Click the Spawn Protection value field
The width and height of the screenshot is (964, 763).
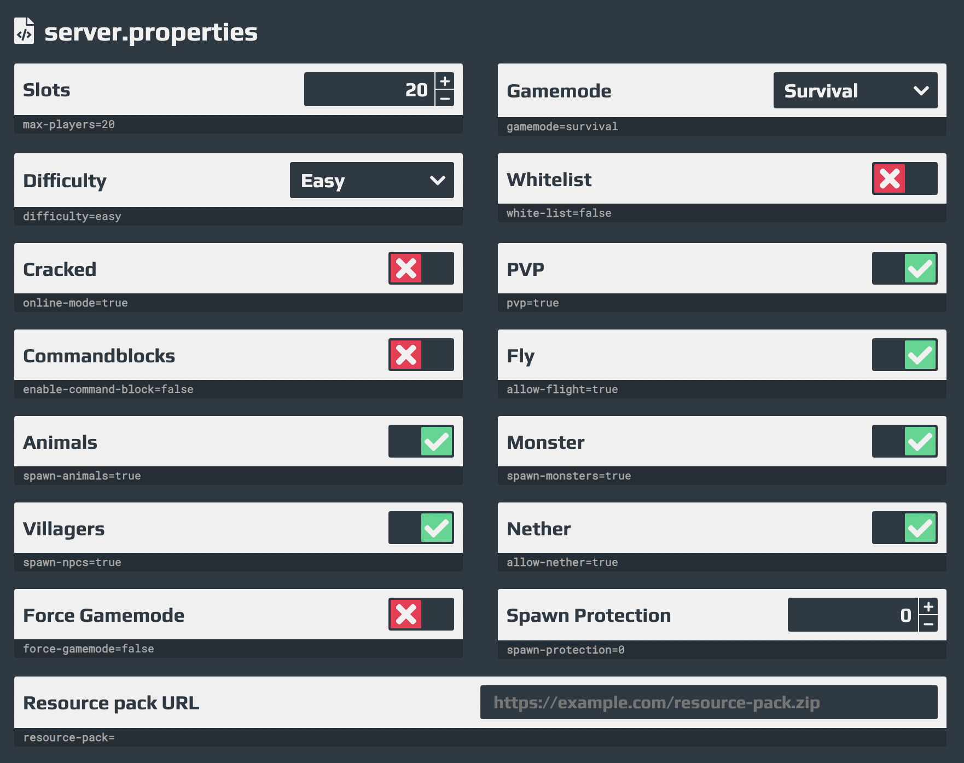(x=853, y=615)
